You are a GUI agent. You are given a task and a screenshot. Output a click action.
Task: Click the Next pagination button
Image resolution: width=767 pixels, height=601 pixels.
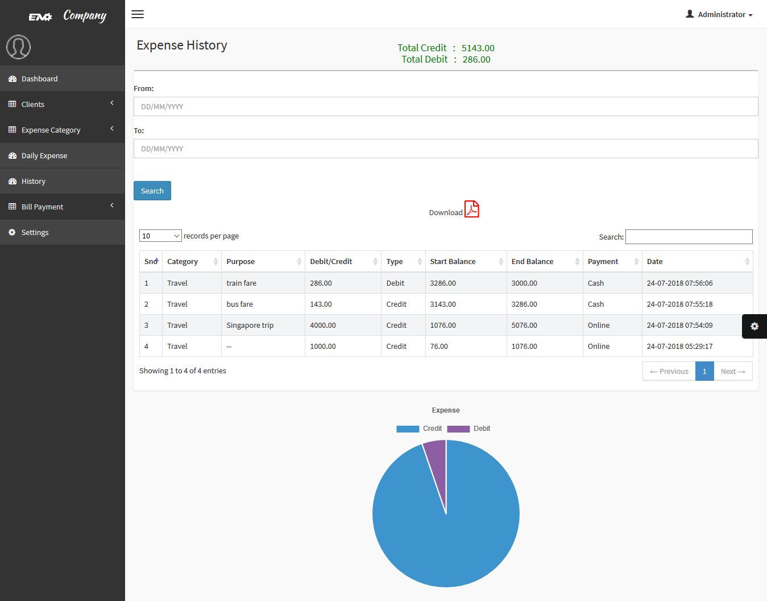(x=732, y=371)
